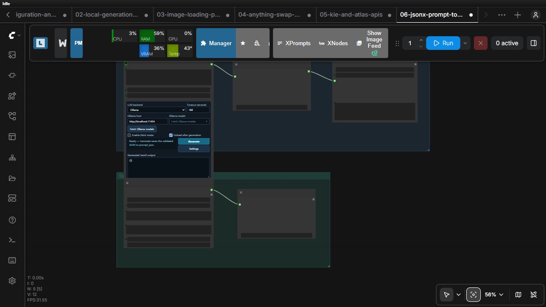
Task: Open the help question mark icon
Action: [12, 220]
